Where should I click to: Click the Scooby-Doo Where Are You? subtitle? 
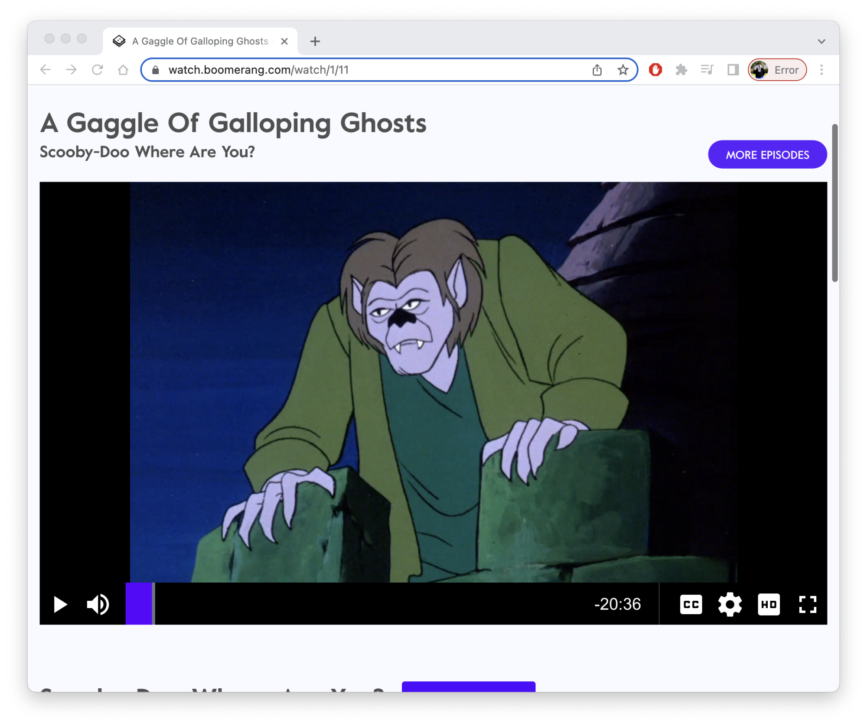coord(147,152)
